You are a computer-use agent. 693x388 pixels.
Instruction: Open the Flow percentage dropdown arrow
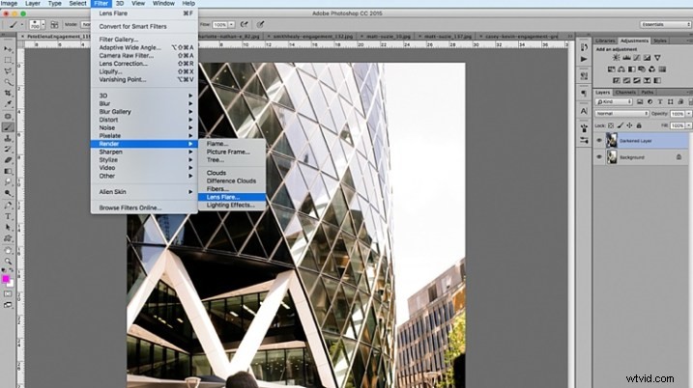point(231,25)
